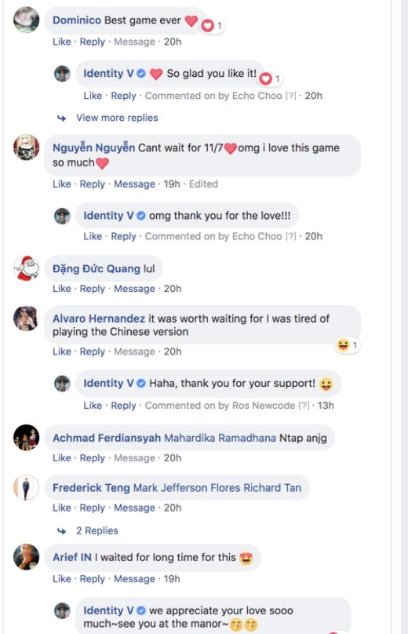Viewport: 408px width, 634px height.
Task: Expand View more replies under Dominico's comment
Action: (x=117, y=118)
